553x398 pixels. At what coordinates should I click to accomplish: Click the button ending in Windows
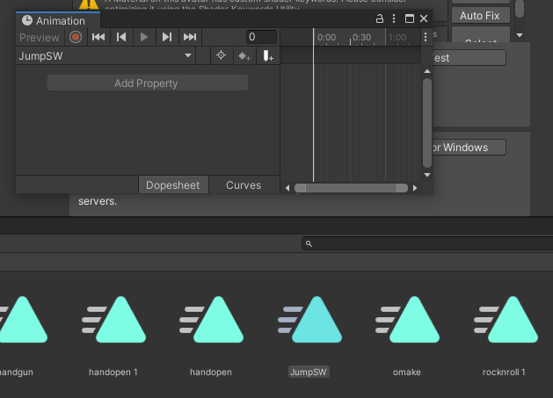click(469, 148)
